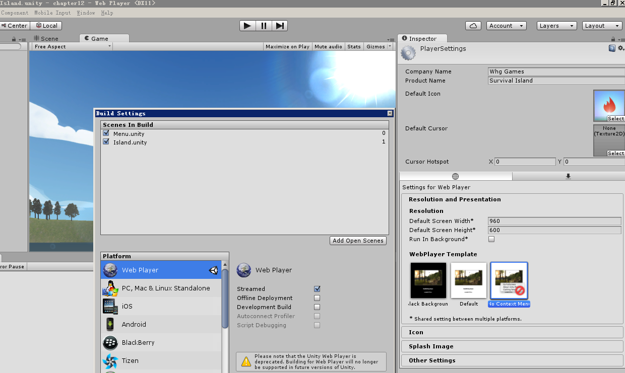Switch to Standalone settings download-arrow tab
The height and width of the screenshot is (373, 625).
(x=569, y=176)
